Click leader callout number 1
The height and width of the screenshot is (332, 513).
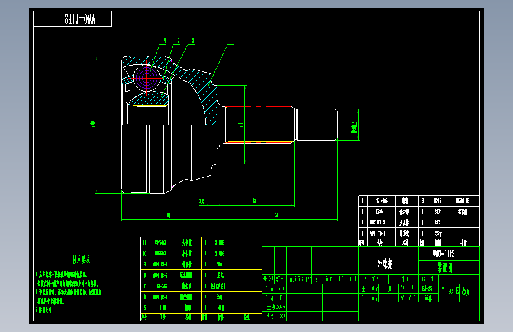(x=233, y=41)
